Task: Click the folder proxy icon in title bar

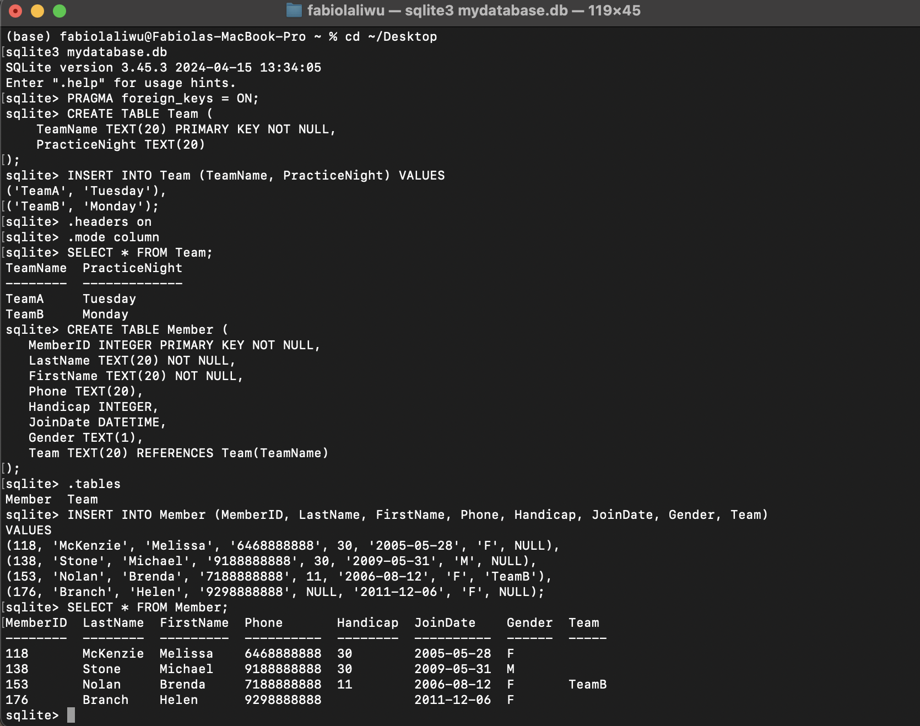Action: tap(294, 10)
